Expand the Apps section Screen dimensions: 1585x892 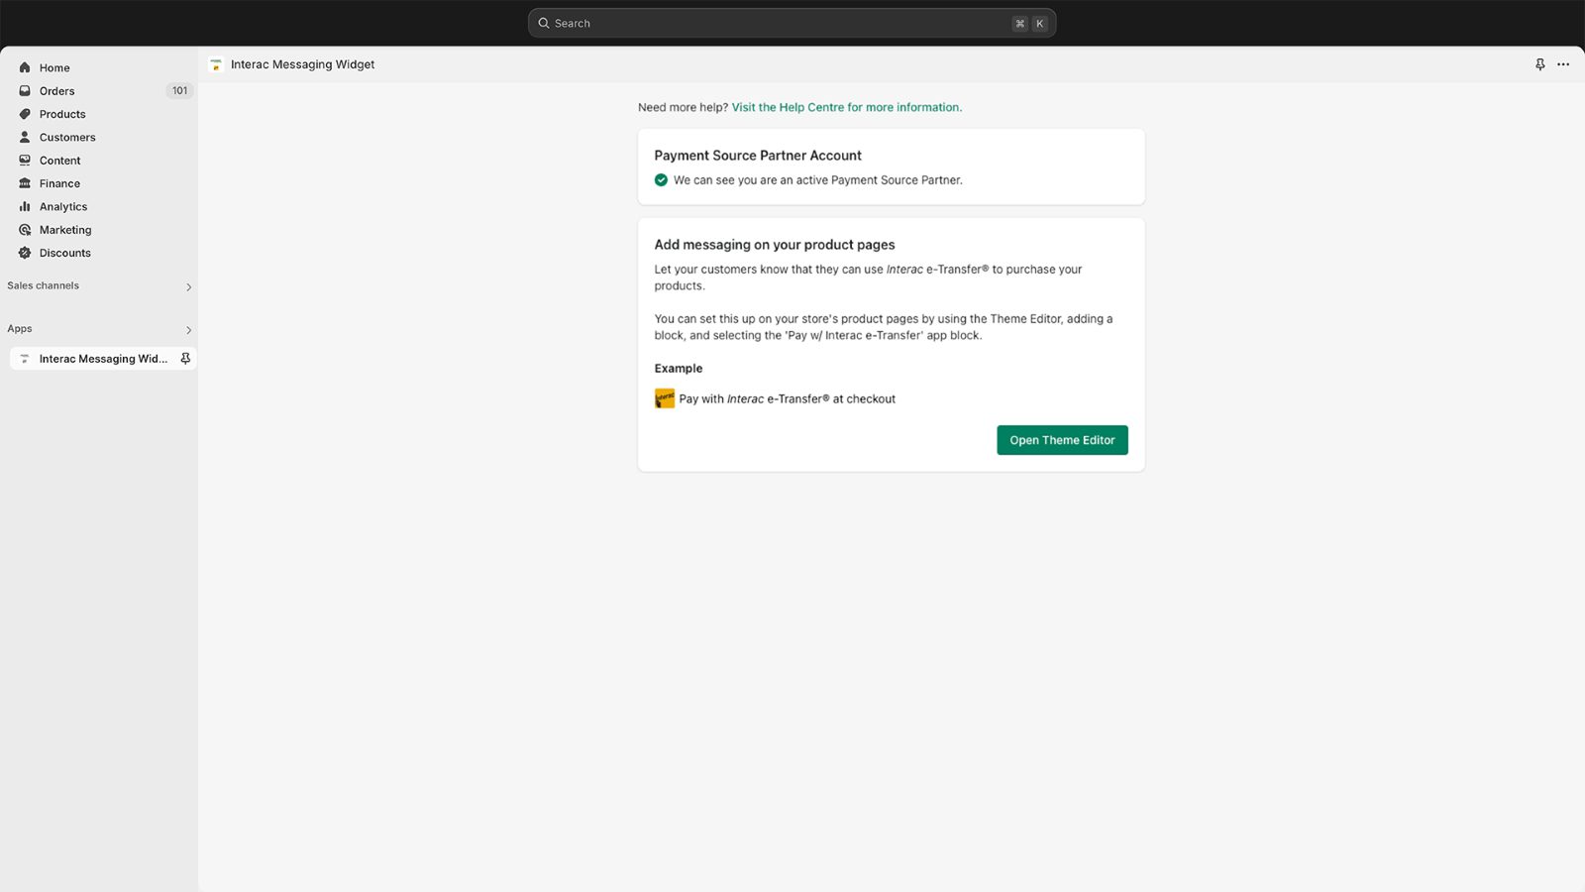(187, 329)
